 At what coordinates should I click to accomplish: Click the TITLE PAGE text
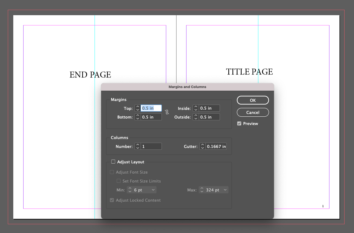[x=249, y=72]
